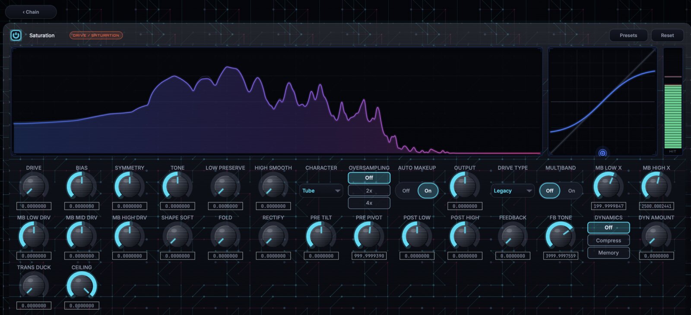Image resolution: width=691 pixels, height=315 pixels.
Task: Click the Ceiling knob
Action: pyautogui.click(x=82, y=286)
